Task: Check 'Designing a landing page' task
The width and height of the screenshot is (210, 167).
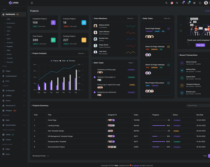Action: coord(95,70)
